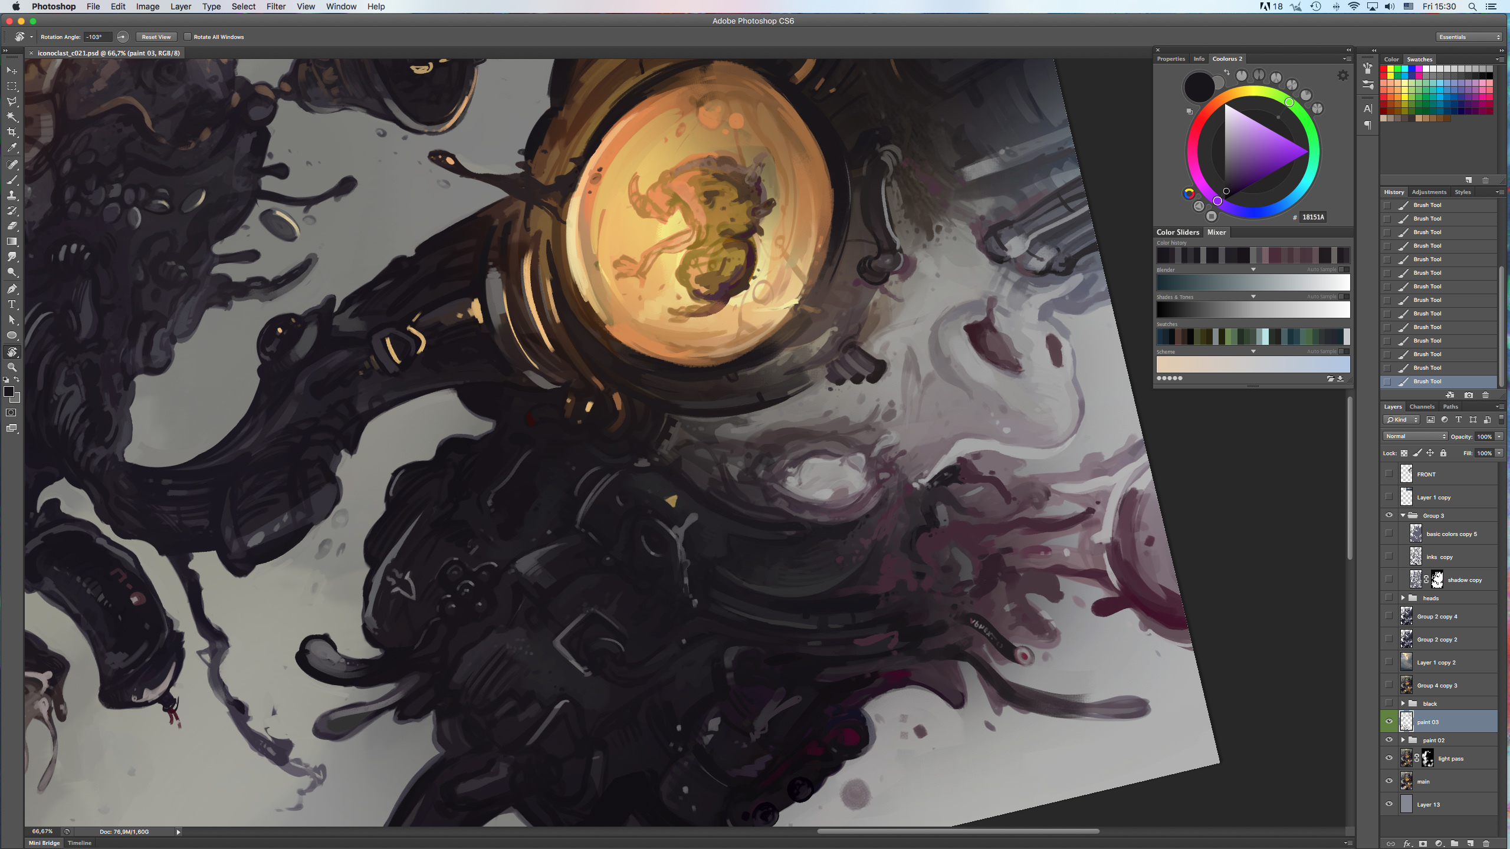Select the Brush tool in toolbar
The height and width of the screenshot is (849, 1510).
(12, 180)
